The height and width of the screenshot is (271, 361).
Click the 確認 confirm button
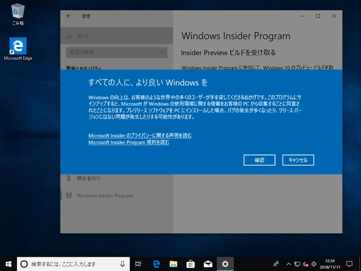coord(259,160)
